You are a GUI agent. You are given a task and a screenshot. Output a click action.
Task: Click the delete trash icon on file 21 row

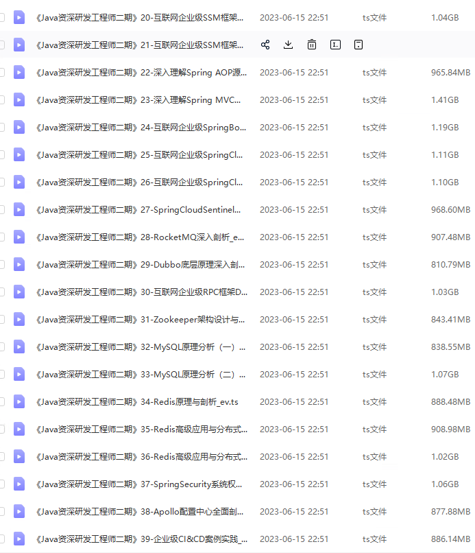(312, 45)
